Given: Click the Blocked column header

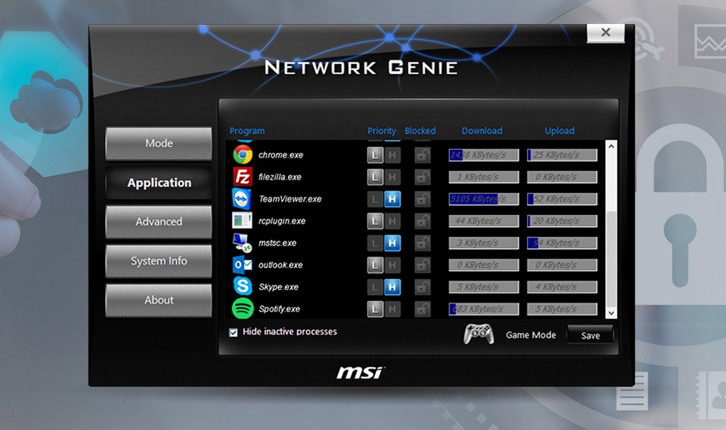Looking at the screenshot, I should coord(420,131).
